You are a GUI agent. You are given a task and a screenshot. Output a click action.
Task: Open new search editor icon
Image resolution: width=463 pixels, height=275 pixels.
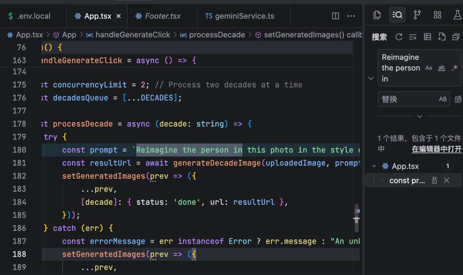pos(442,37)
